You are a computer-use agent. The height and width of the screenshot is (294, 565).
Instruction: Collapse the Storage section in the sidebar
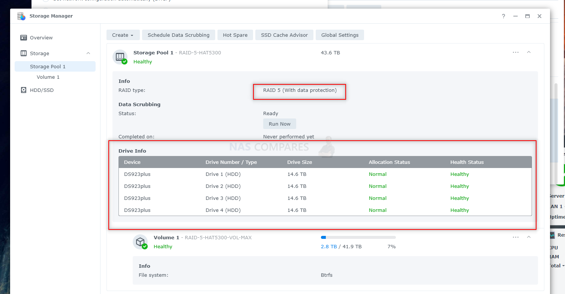click(x=88, y=53)
